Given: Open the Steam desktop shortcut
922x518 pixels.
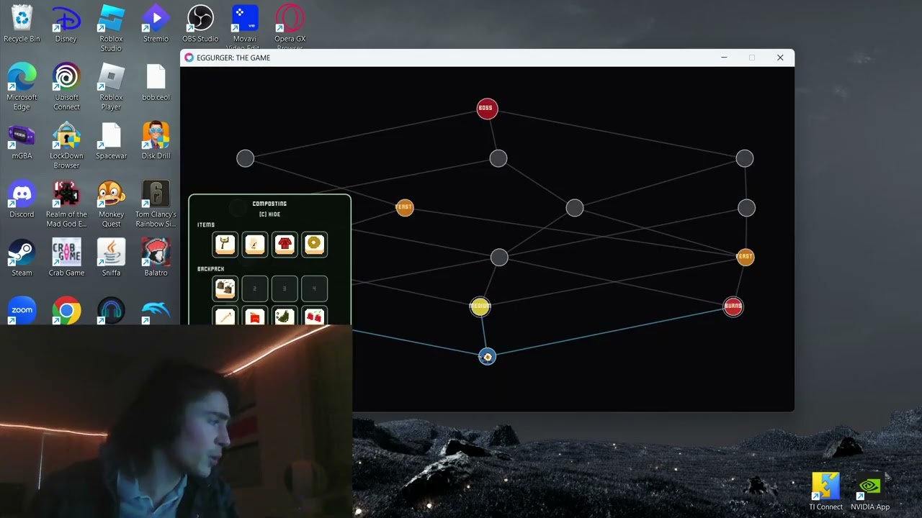Looking at the screenshot, I should click(22, 258).
